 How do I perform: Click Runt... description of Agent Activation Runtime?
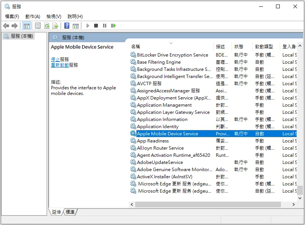[x=222, y=155]
